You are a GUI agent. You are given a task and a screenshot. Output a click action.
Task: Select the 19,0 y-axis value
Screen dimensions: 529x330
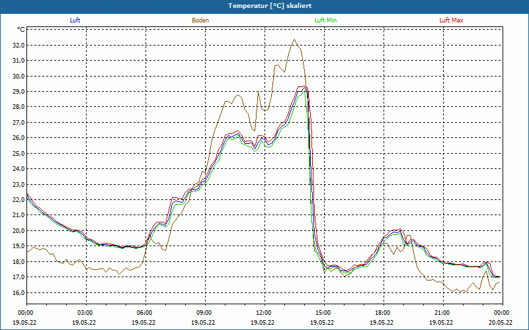(x=19, y=246)
